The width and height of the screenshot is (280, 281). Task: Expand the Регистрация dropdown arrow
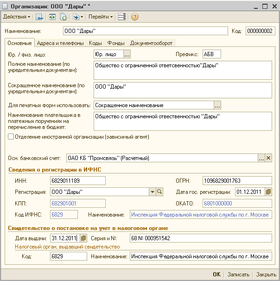point(153,192)
